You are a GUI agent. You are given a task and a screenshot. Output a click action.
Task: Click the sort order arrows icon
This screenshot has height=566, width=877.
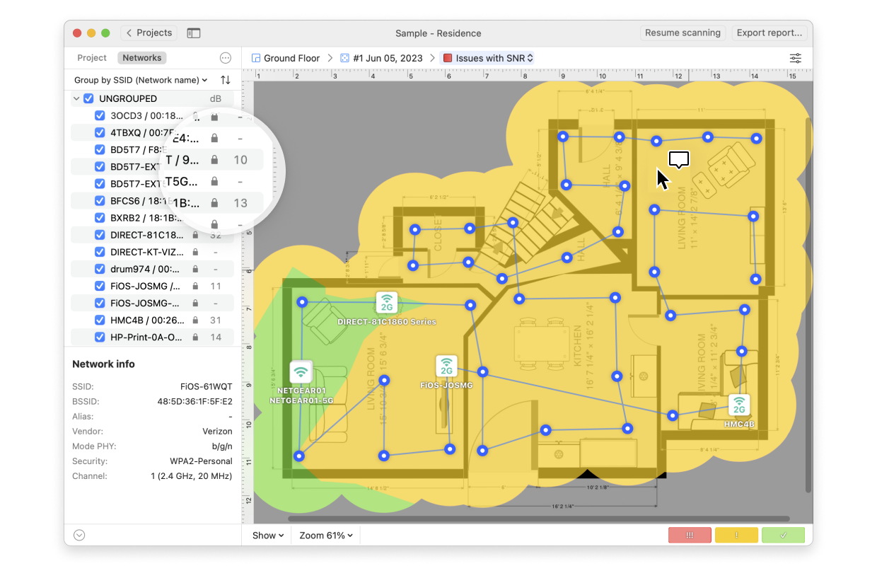tap(226, 80)
